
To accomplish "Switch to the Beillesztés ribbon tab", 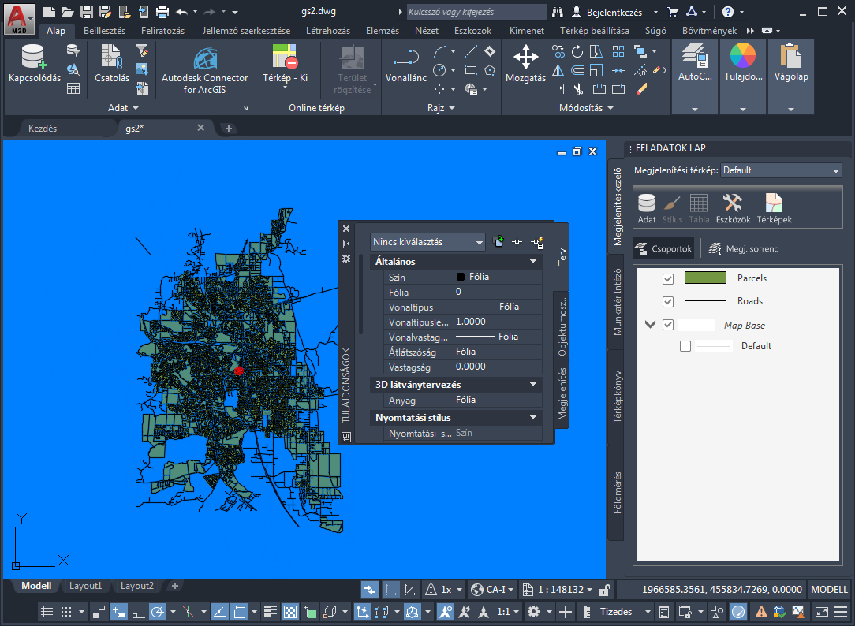I will [104, 31].
